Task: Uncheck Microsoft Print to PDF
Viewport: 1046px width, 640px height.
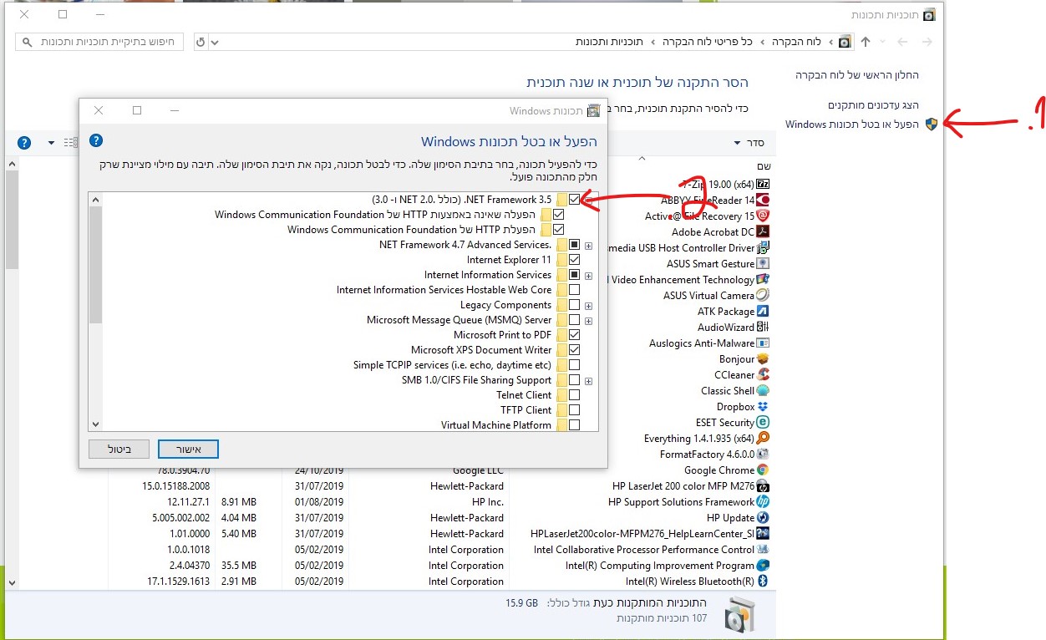Action: 574,335
